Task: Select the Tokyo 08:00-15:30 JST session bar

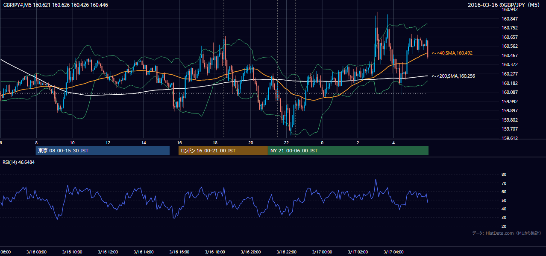Action: click(103, 151)
